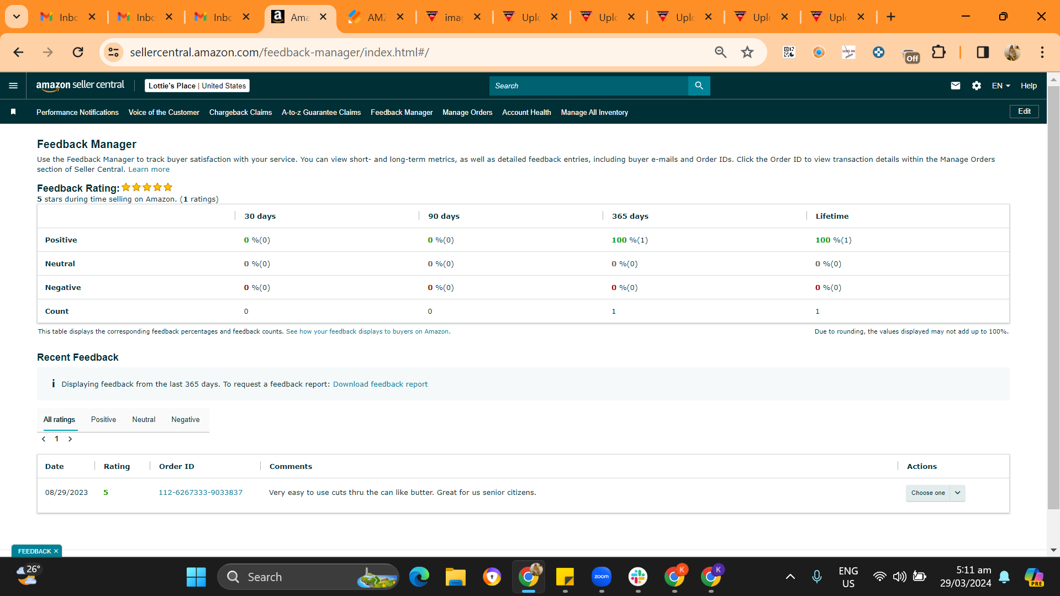Open Manage Orders menu item
The height and width of the screenshot is (596, 1060).
click(x=467, y=112)
